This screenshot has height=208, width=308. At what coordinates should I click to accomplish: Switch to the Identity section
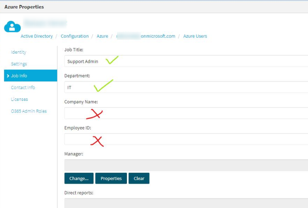19,52
